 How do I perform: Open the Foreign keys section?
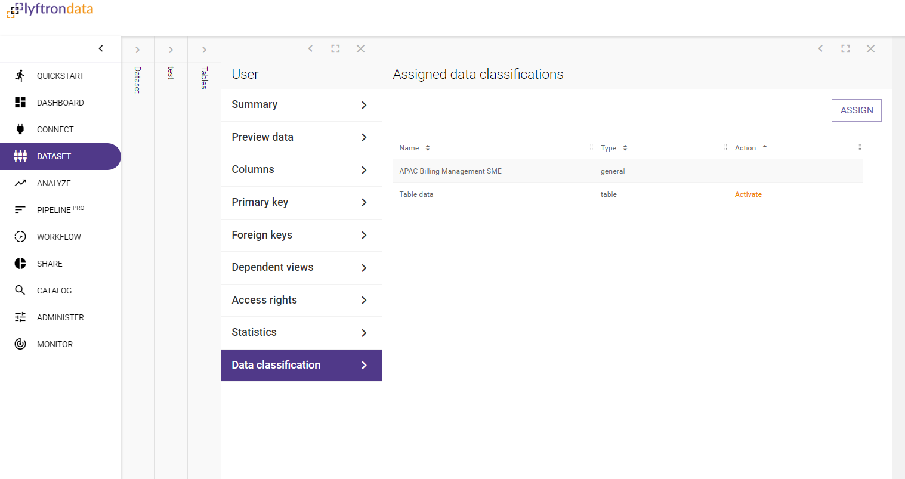[301, 235]
